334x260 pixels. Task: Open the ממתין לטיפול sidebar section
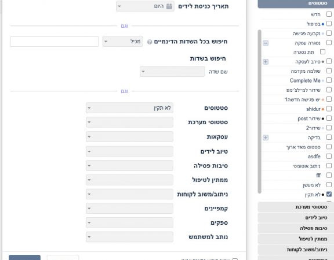pyautogui.click(x=296, y=239)
